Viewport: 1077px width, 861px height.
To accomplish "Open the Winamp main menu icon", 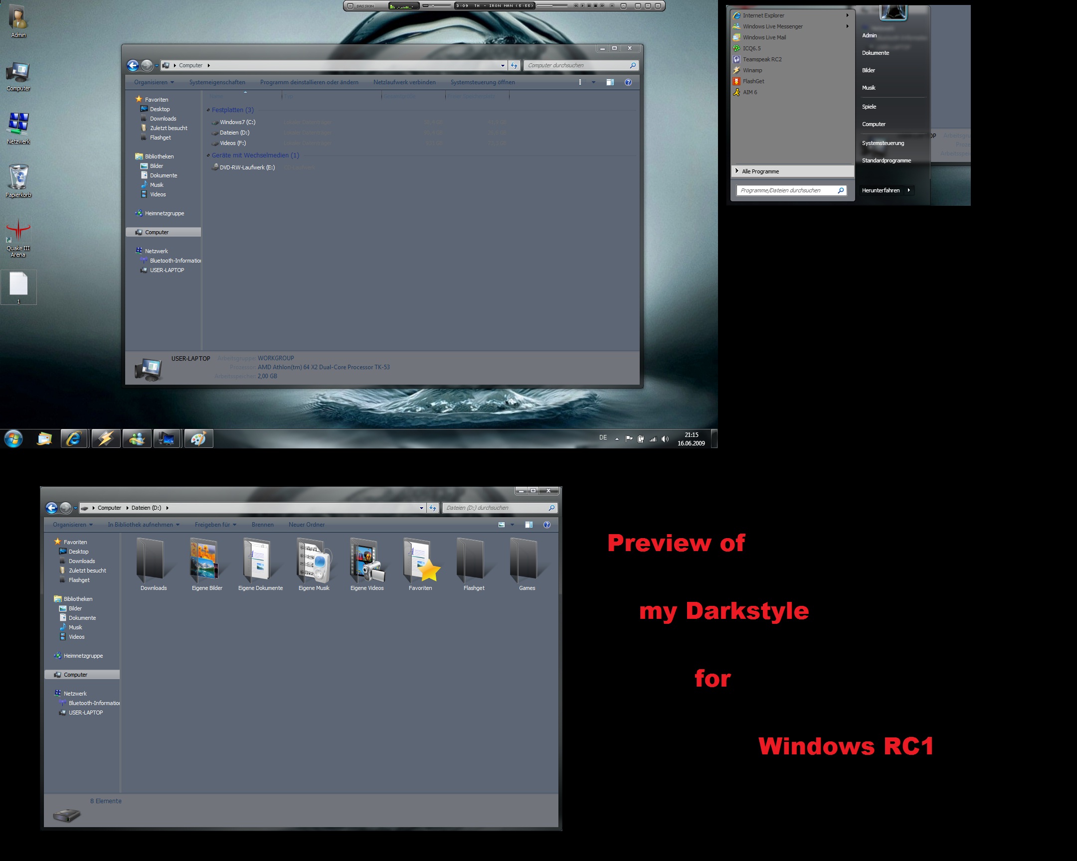I will (x=350, y=6).
